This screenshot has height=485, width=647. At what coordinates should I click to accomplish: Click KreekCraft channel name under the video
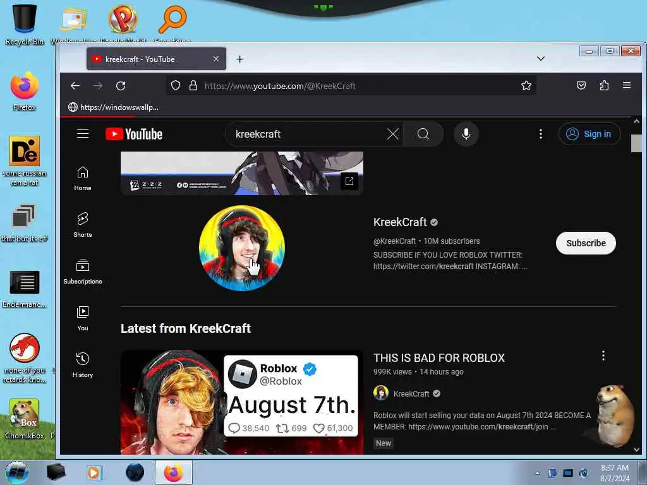click(411, 394)
